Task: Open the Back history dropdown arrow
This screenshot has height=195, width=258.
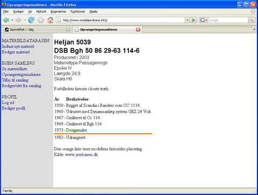Action: coord(12,20)
